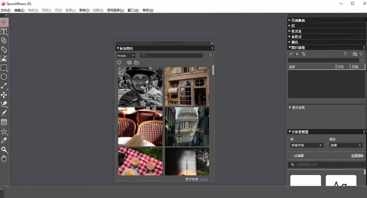Click the pencil edit icon in picture links

tap(291, 54)
